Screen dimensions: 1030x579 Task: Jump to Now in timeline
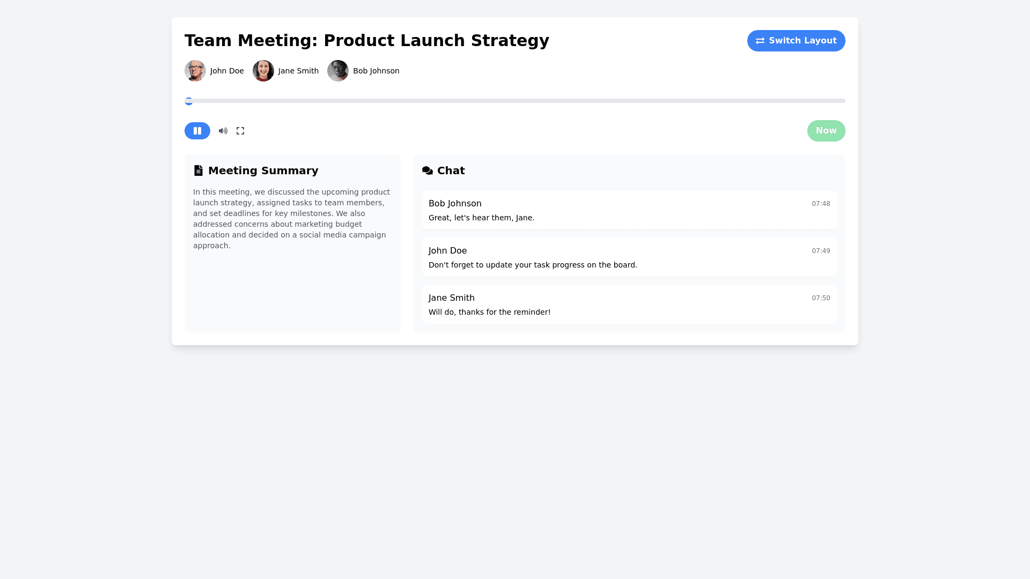click(826, 131)
